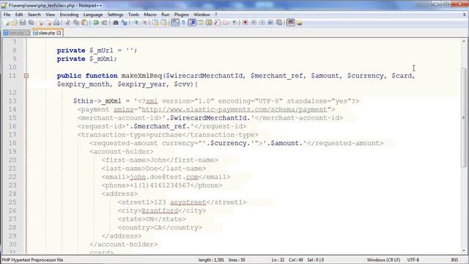Undo the last edit
Screen dimensions: 469x264
coord(96,23)
